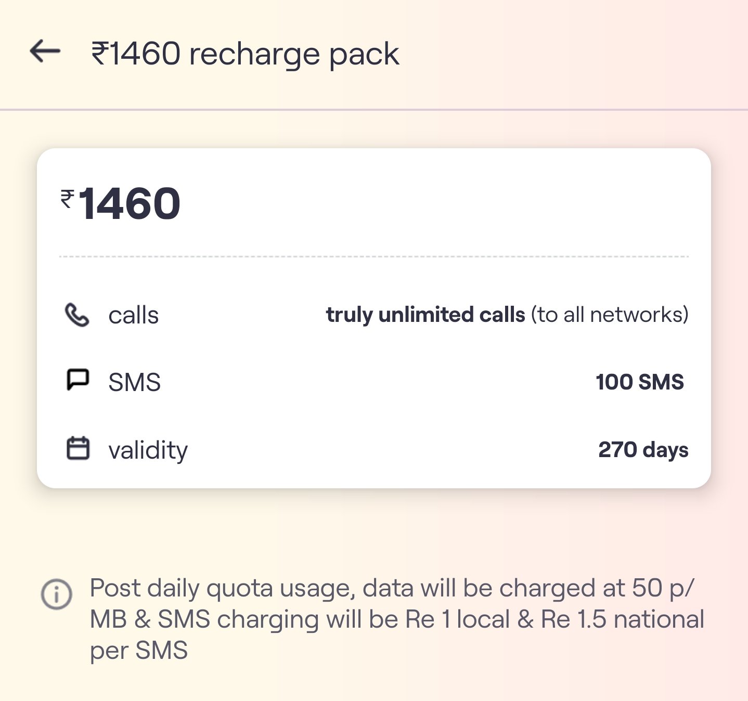
Task: Tap the 'per SMS' line in disclaimer
Action: [x=139, y=650]
